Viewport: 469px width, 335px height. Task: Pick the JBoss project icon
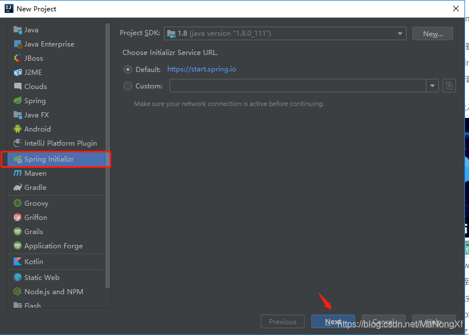(x=18, y=58)
